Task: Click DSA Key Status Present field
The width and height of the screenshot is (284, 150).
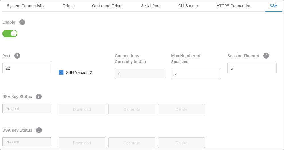Action: pyautogui.click(x=27, y=142)
